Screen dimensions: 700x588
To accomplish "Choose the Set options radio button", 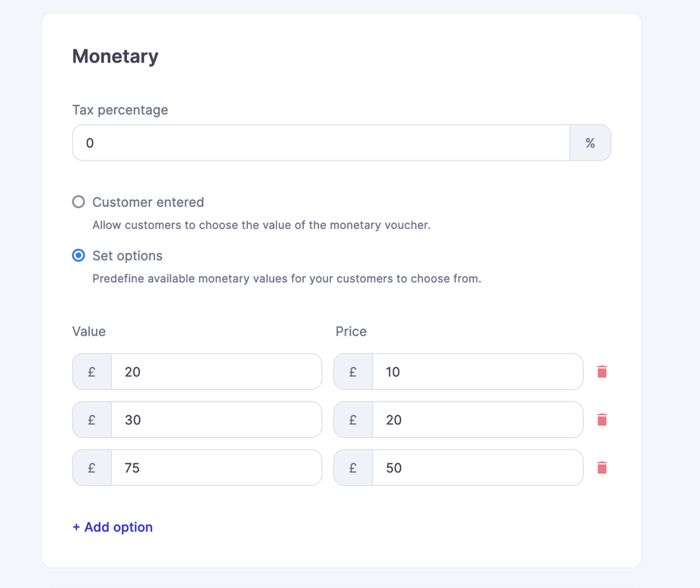I will (78, 256).
